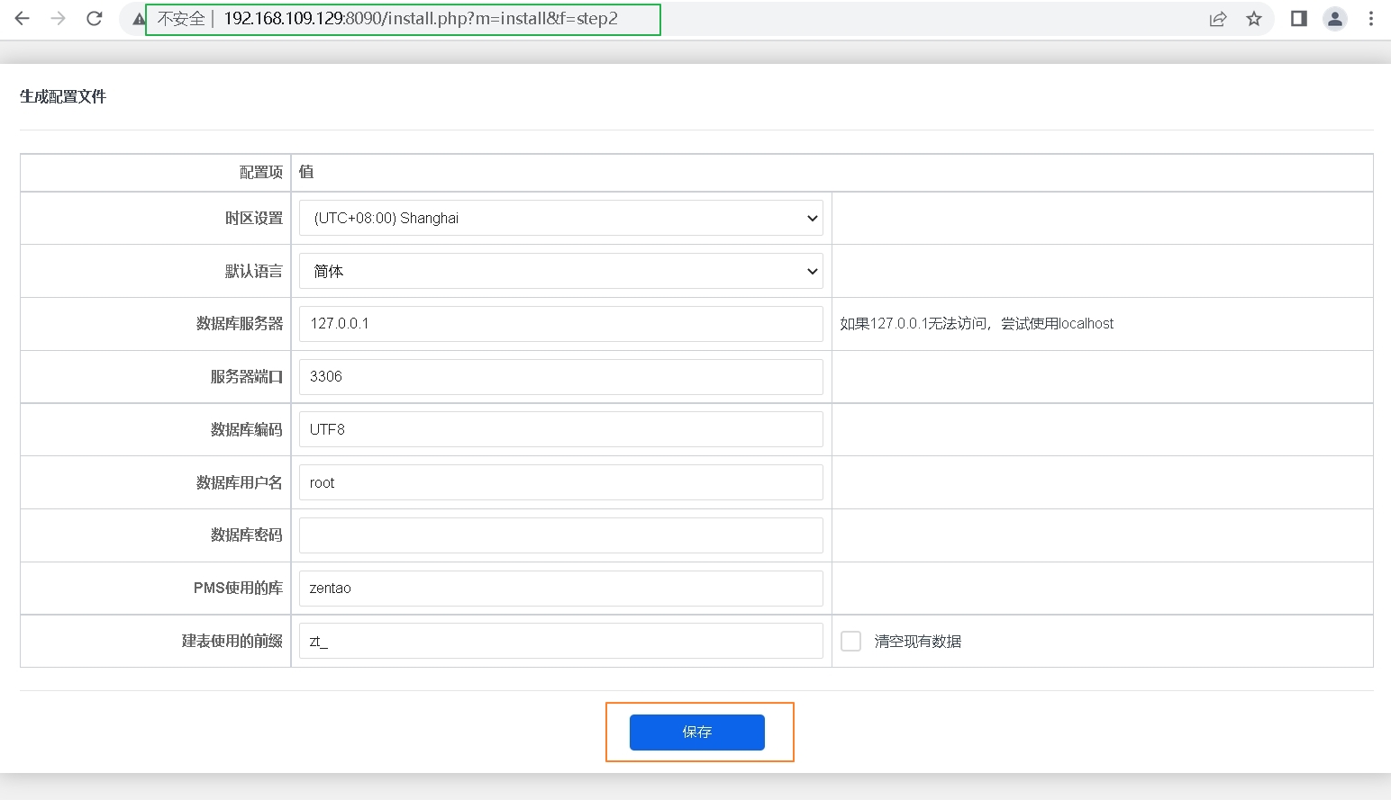Go back to the previous browser page
The image size is (1391, 800).
coord(23,18)
